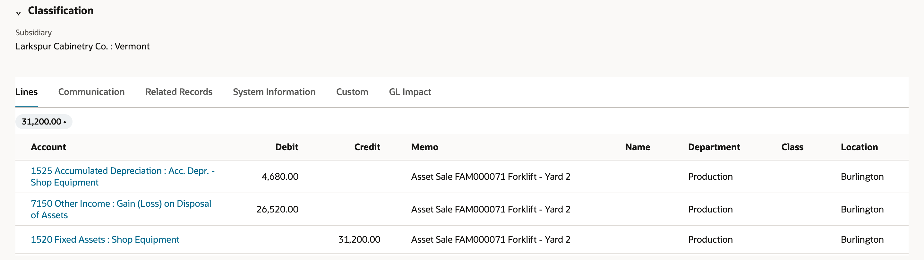Viewport: 924px width, 260px height.
Task: Click the 26,520.00 debit amount
Action: (277, 209)
